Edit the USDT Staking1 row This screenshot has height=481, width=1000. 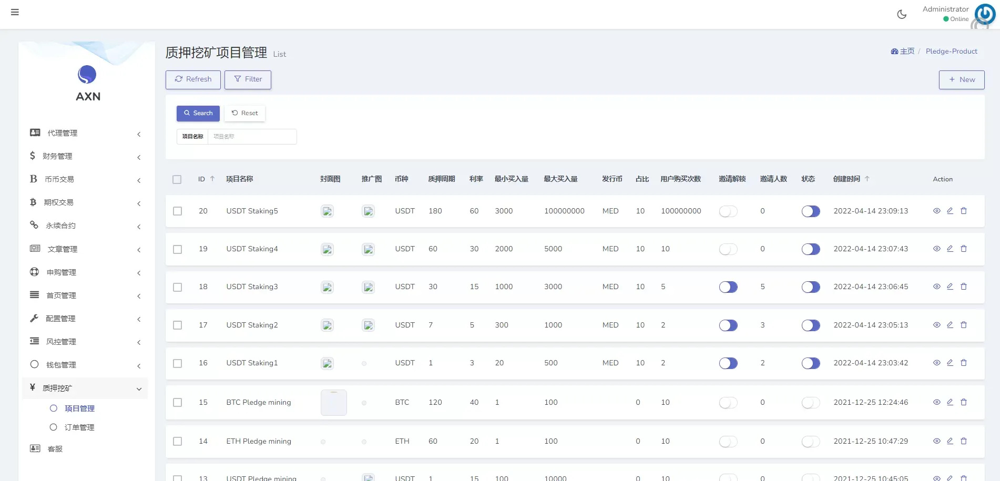click(x=950, y=363)
